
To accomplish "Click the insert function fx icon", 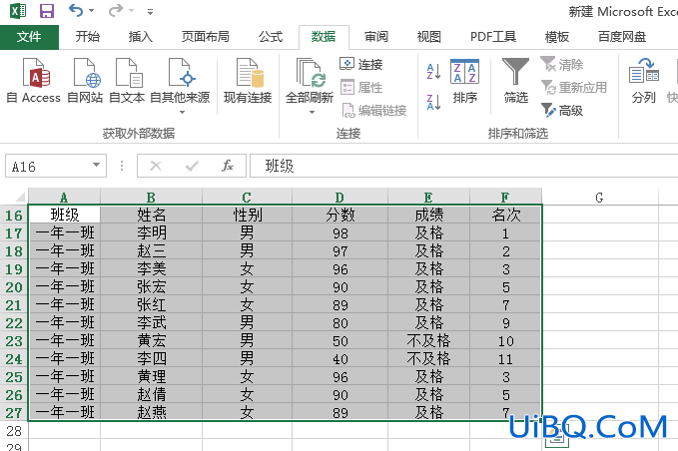I will pyautogui.click(x=228, y=166).
